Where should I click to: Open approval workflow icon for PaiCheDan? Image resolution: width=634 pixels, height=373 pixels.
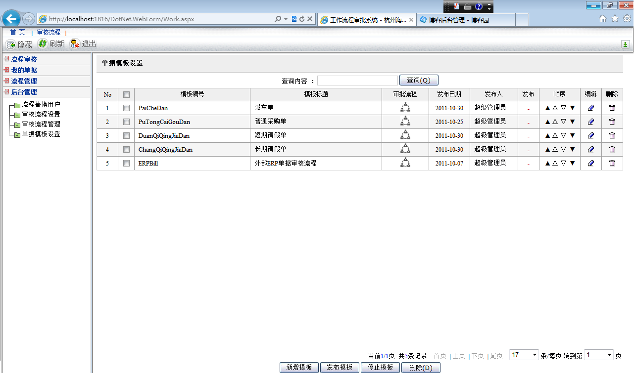point(405,107)
